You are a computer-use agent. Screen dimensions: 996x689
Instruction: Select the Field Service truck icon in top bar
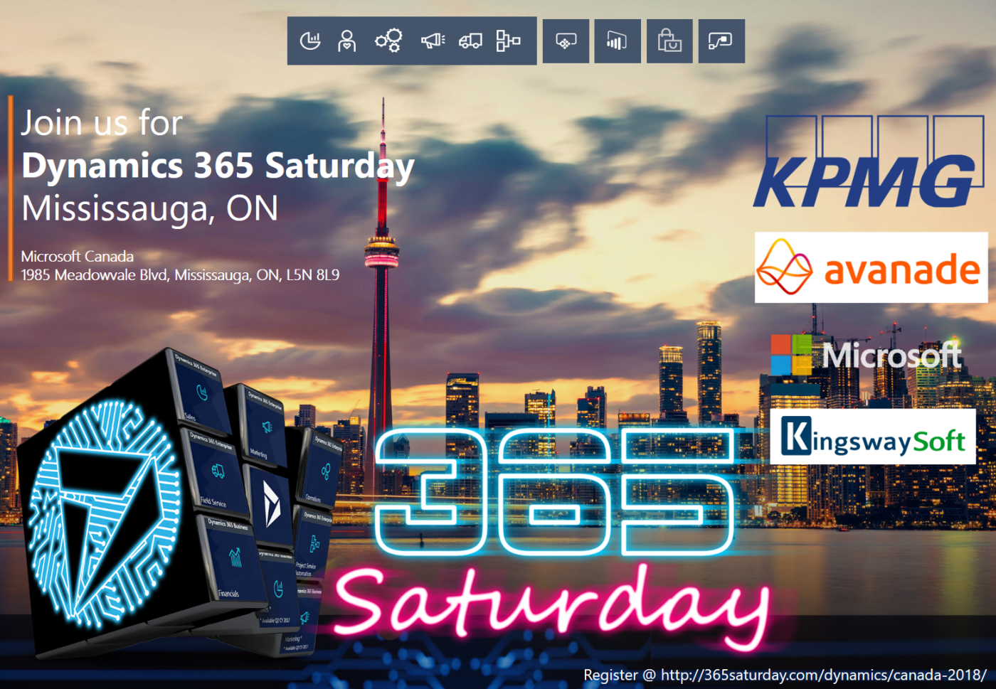tap(470, 41)
